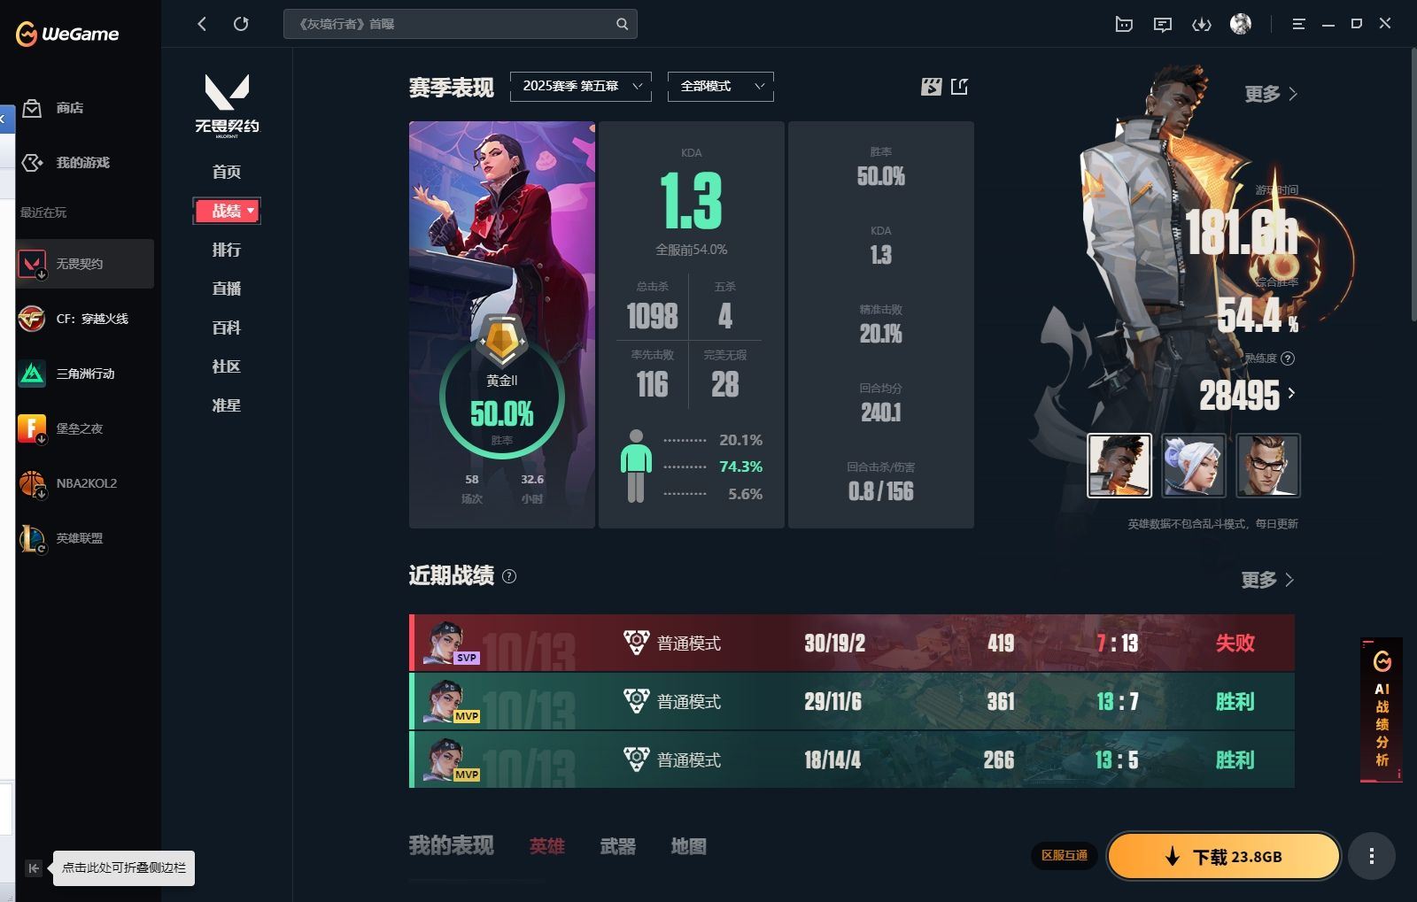
Task: Open the 7:13 失败 match record
Action: [852, 643]
